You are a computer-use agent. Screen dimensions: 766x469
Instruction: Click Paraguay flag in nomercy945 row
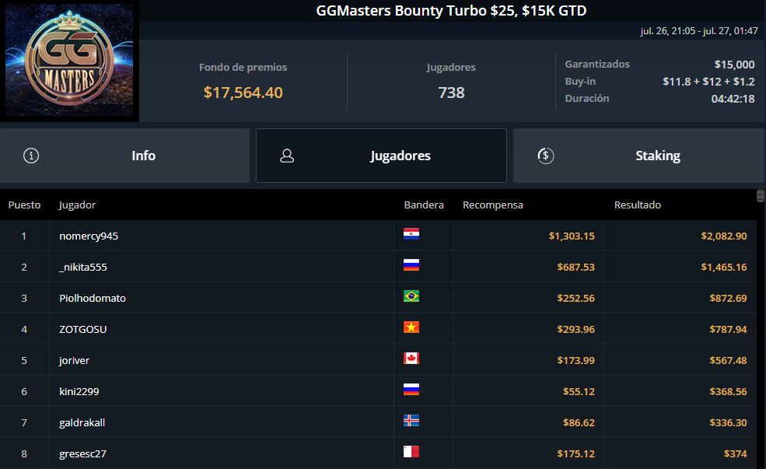click(411, 234)
